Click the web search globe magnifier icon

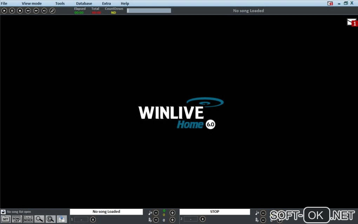click(x=50, y=219)
